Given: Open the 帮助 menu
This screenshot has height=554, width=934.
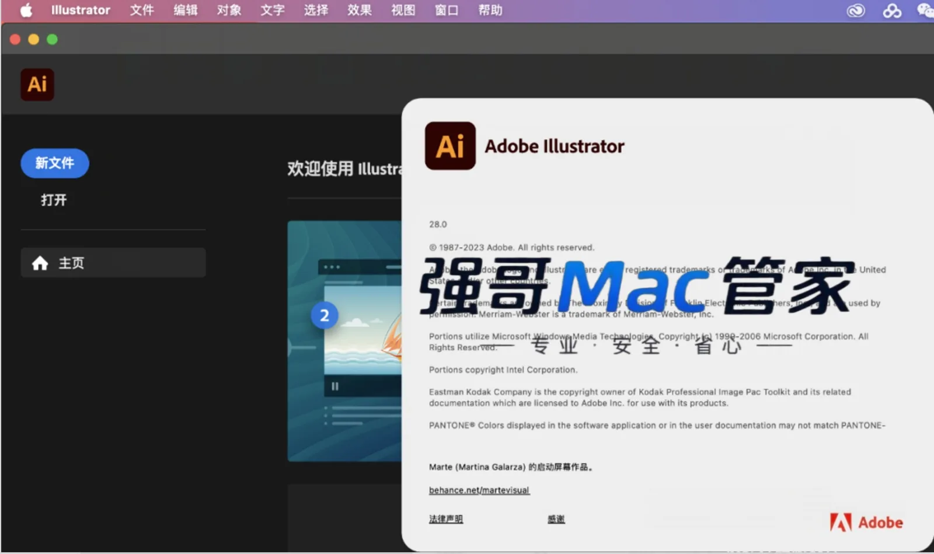Looking at the screenshot, I should pos(490,11).
